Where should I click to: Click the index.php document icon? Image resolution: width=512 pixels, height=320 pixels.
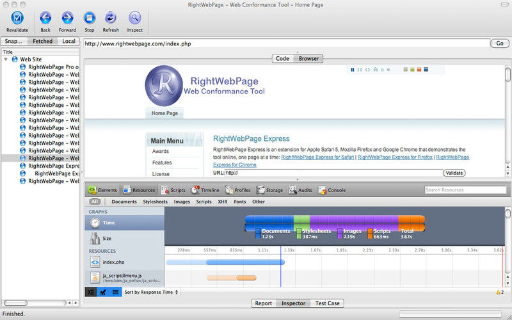[x=95, y=262]
